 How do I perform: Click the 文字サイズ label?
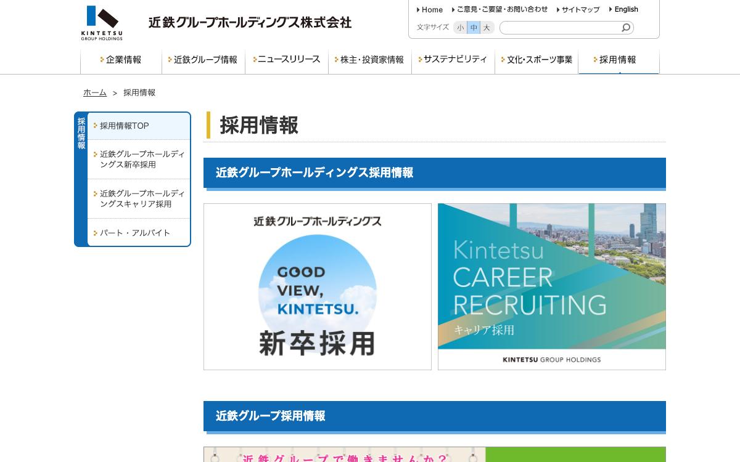pos(433,28)
